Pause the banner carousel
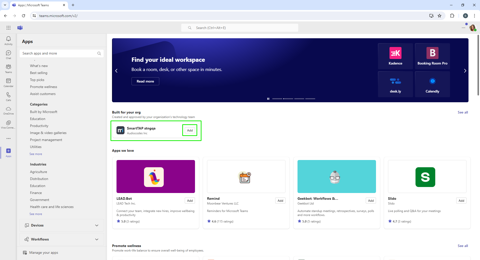The height and width of the screenshot is (260, 480). pyautogui.click(x=268, y=99)
